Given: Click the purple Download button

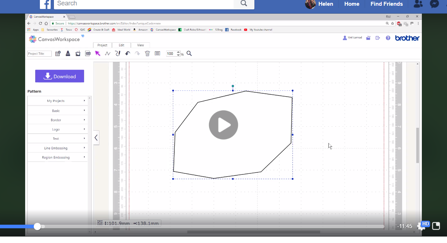Looking at the screenshot, I should pyautogui.click(x=60, y=76).
